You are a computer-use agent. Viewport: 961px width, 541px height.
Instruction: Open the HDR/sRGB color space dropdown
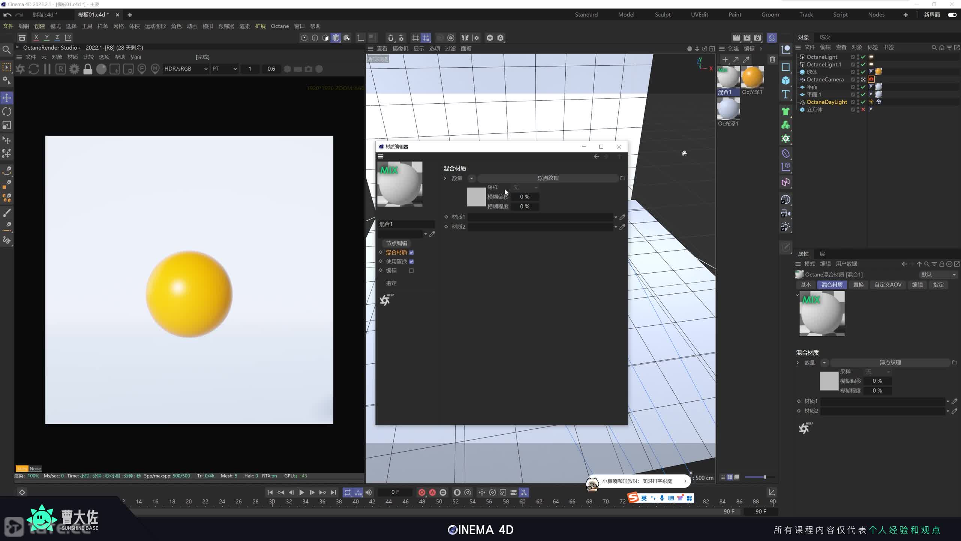[186, 69]
